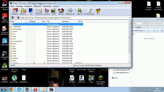Sort by the Размер column header
164x92 pixels.
point(30,21)
